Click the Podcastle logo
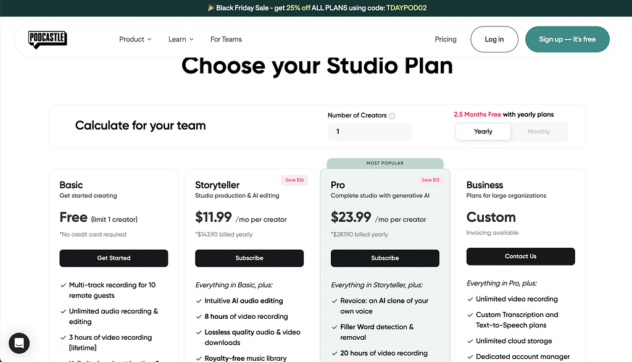The image size is (632, 362). coord(48,40)
